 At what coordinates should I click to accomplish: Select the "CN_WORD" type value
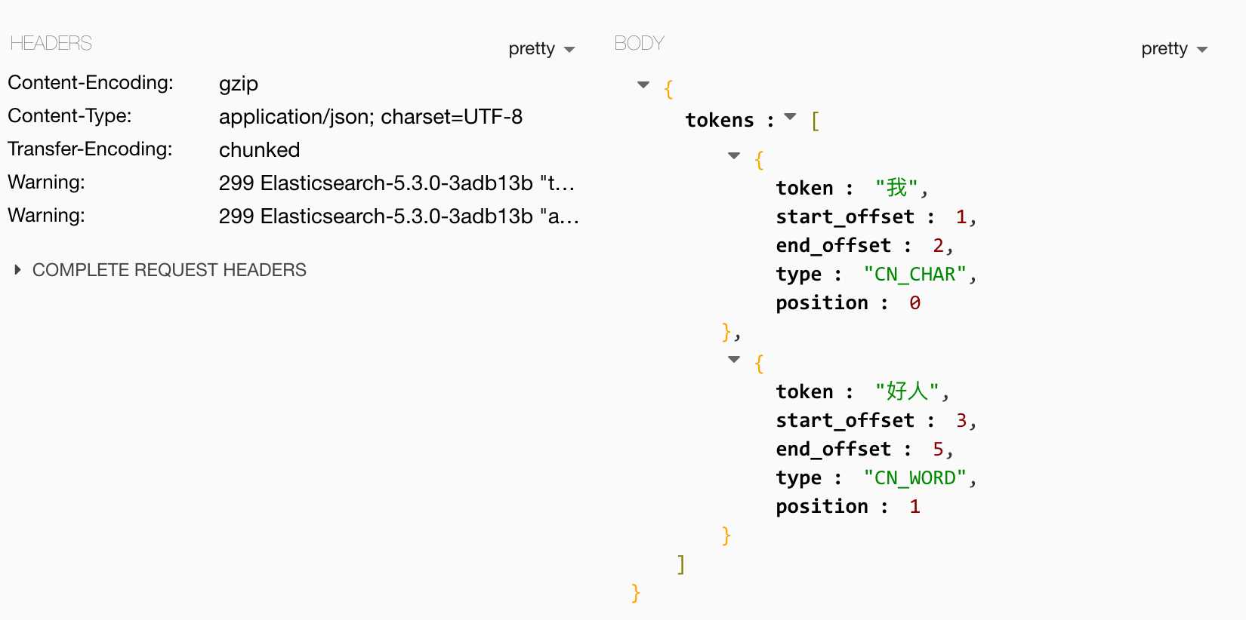click(x=914, y=477)
